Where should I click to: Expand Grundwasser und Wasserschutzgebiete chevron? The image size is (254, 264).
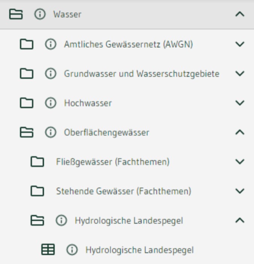pos(239,74)
